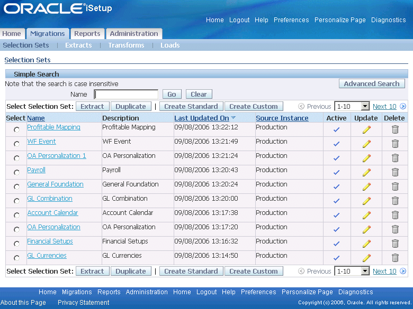Click update pencil for GL Combination
Image resolution: width=413 pixels, height=309 pixels.
[366, 201]
